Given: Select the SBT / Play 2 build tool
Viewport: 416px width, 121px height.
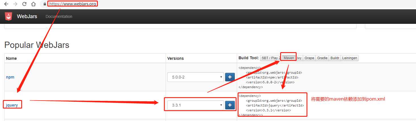Looking at the screenshot, I should pyautogui.click(x=271, y=58).
